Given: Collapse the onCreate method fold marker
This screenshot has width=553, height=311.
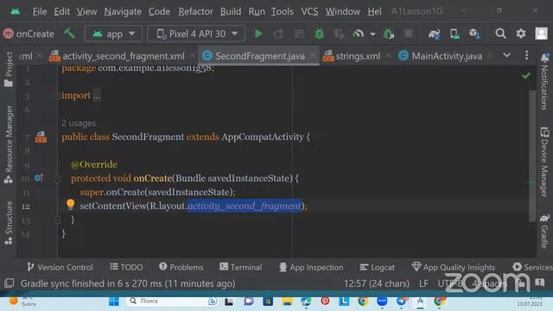Looking at the screenshot, I should pos(57,179).
